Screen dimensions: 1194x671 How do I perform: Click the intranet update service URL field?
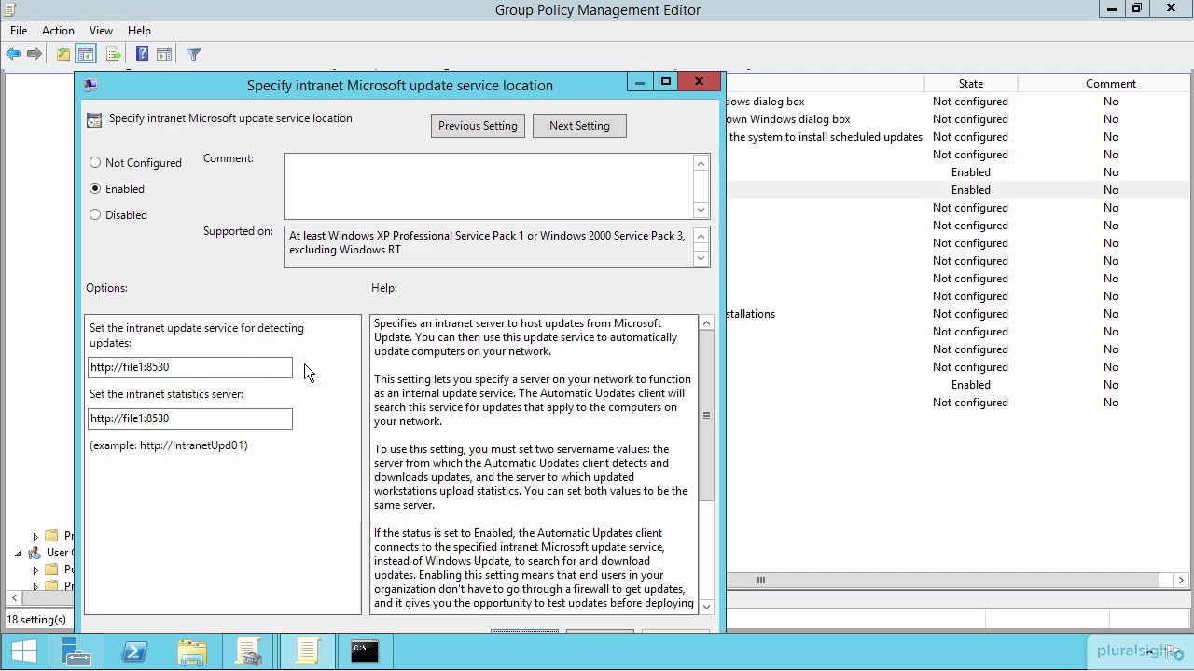coord(190,367)
